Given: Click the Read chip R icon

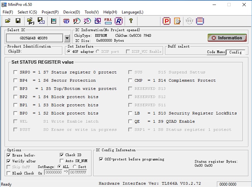Looking at the screenshot, I should click(x=118, y=21).
